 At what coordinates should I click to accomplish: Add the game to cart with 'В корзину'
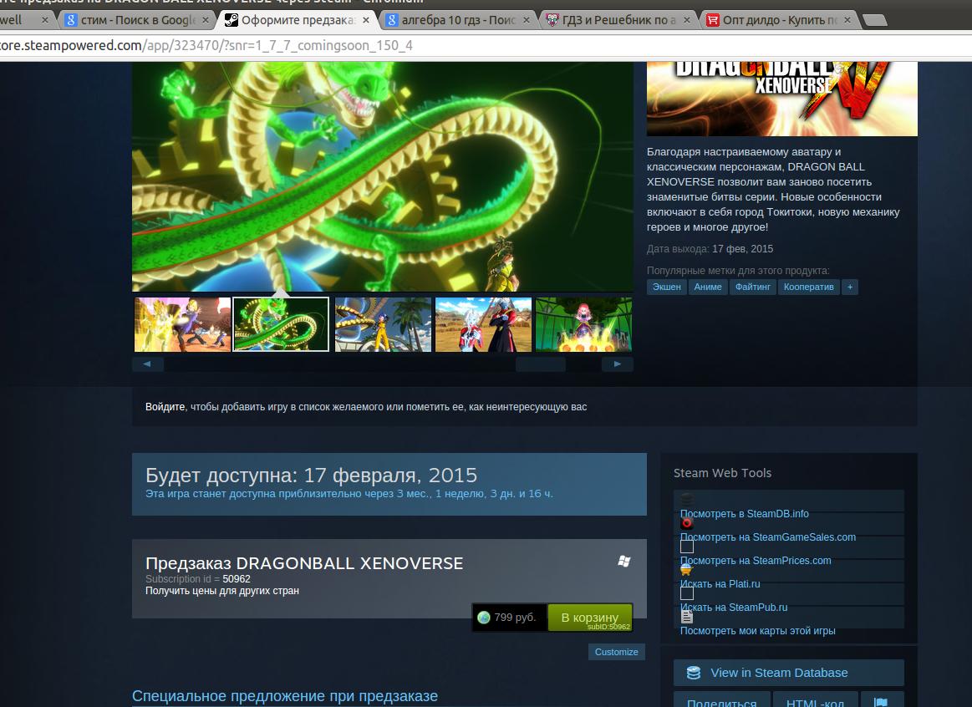[590, 617]
